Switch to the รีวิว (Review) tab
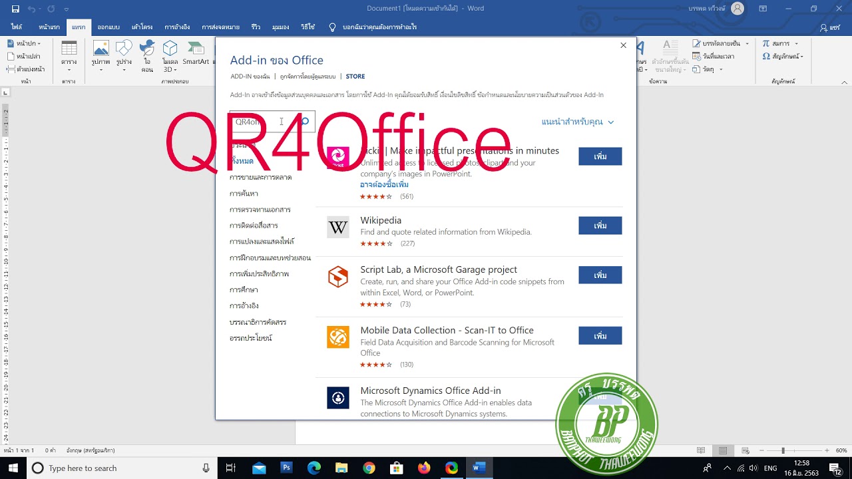The width and height of the screenshot is (852, 479). point(256,27)
